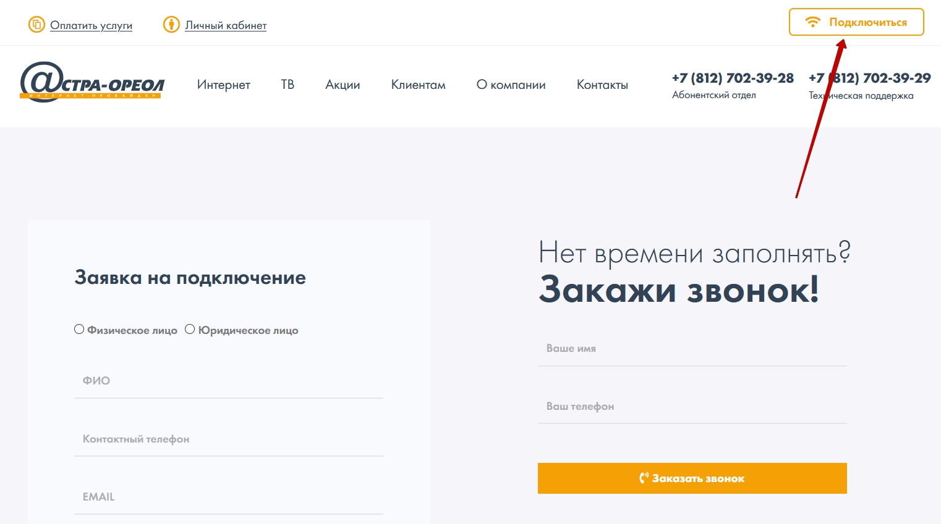Open the Личный кабинет link

click(x=226, y=25)
